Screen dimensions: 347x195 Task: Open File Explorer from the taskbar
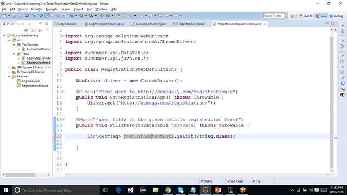[x=156, y=190]
